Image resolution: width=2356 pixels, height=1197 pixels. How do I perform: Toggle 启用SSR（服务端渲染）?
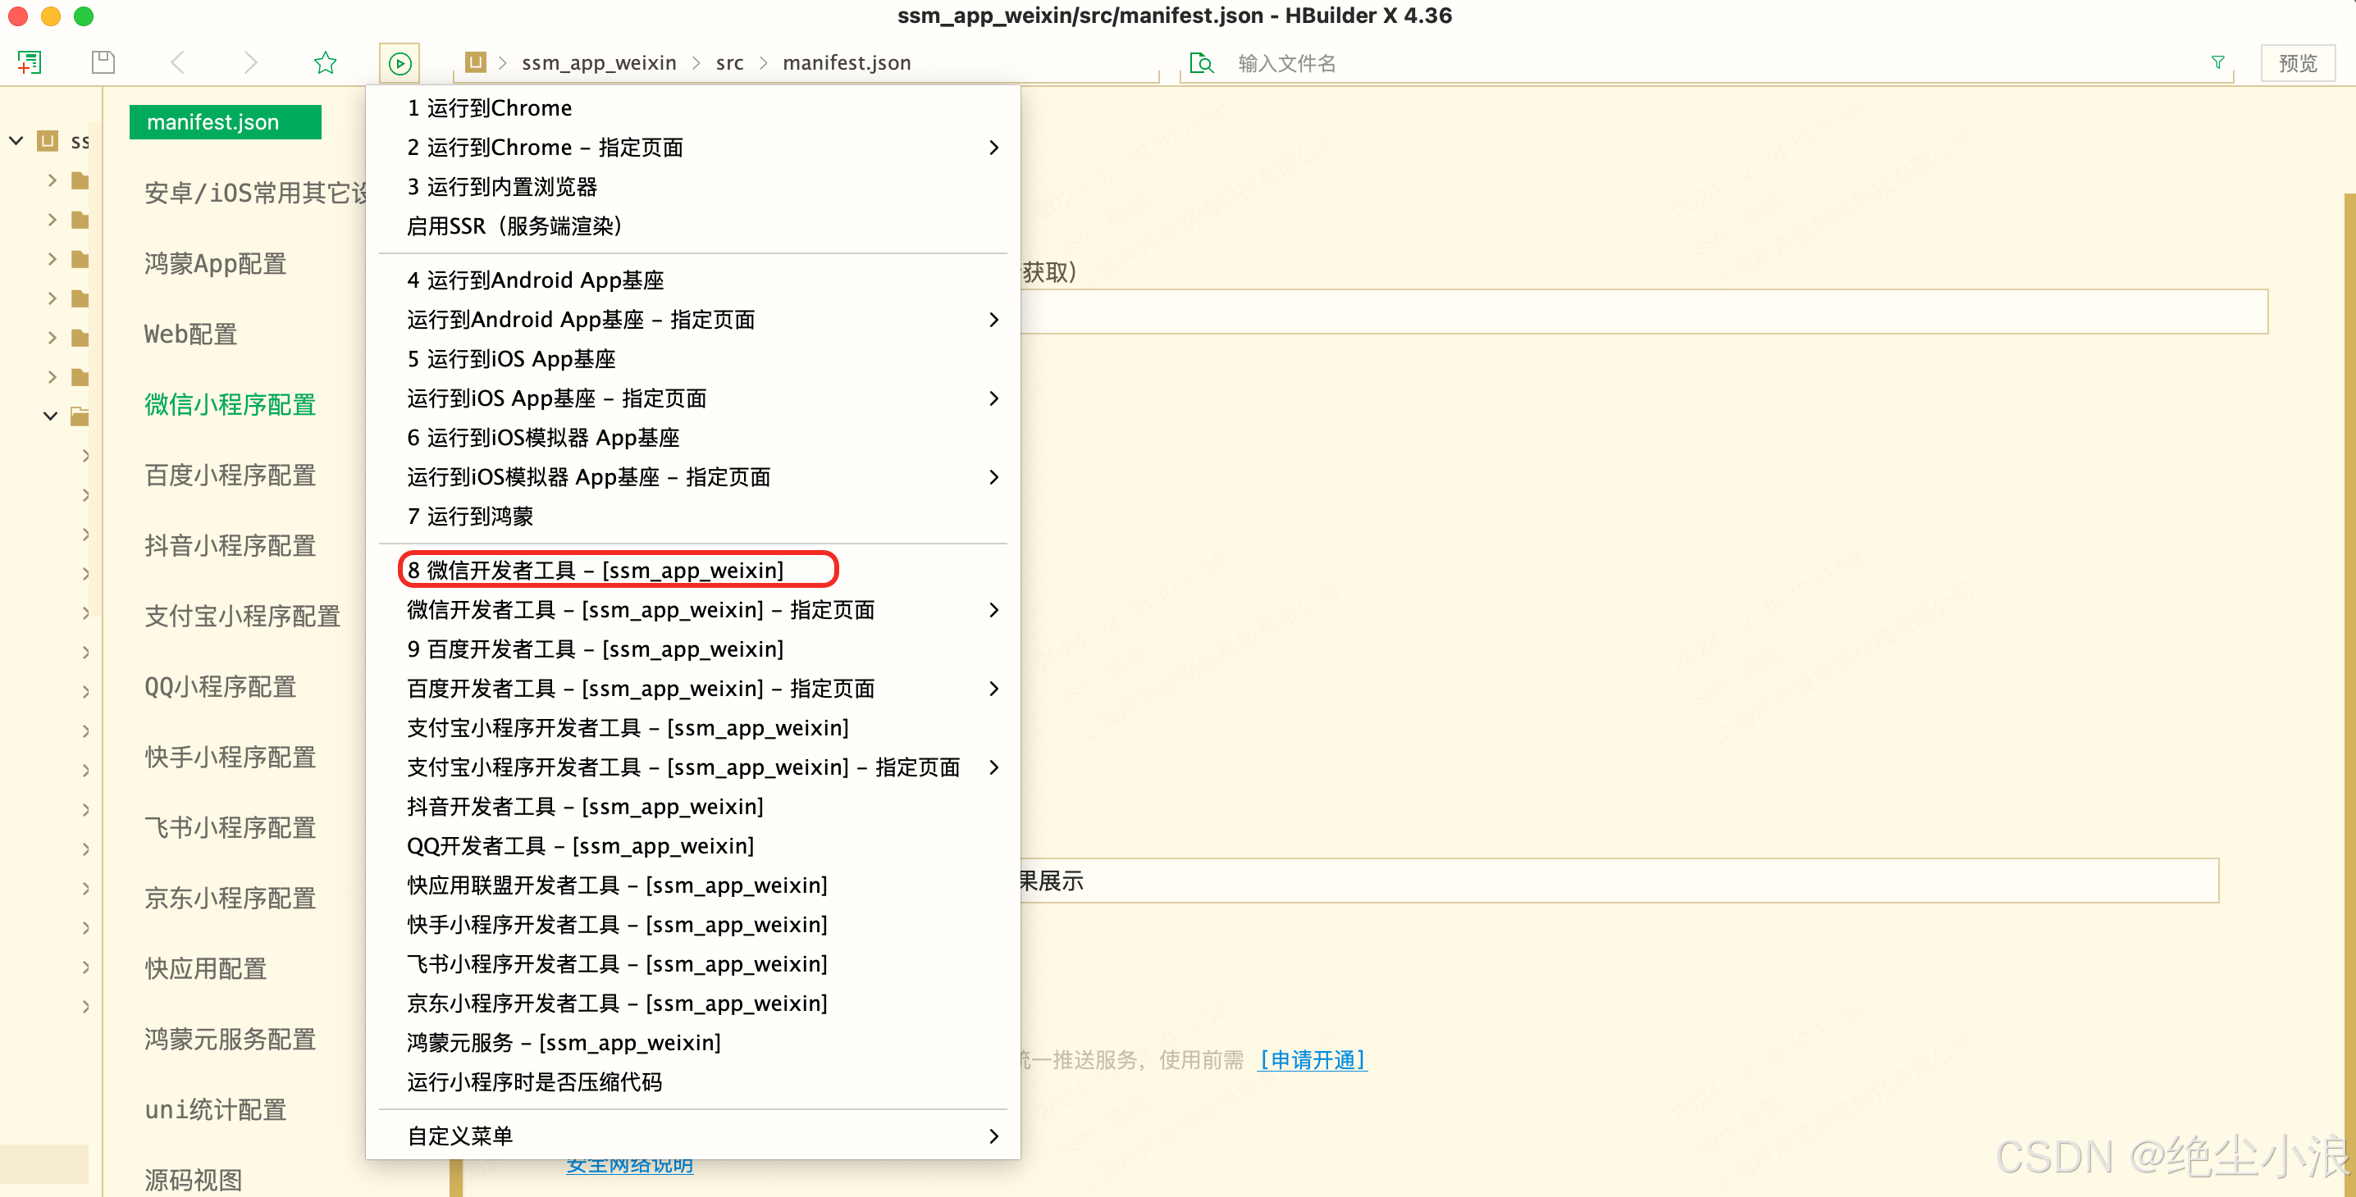click(x=693, y=225)
